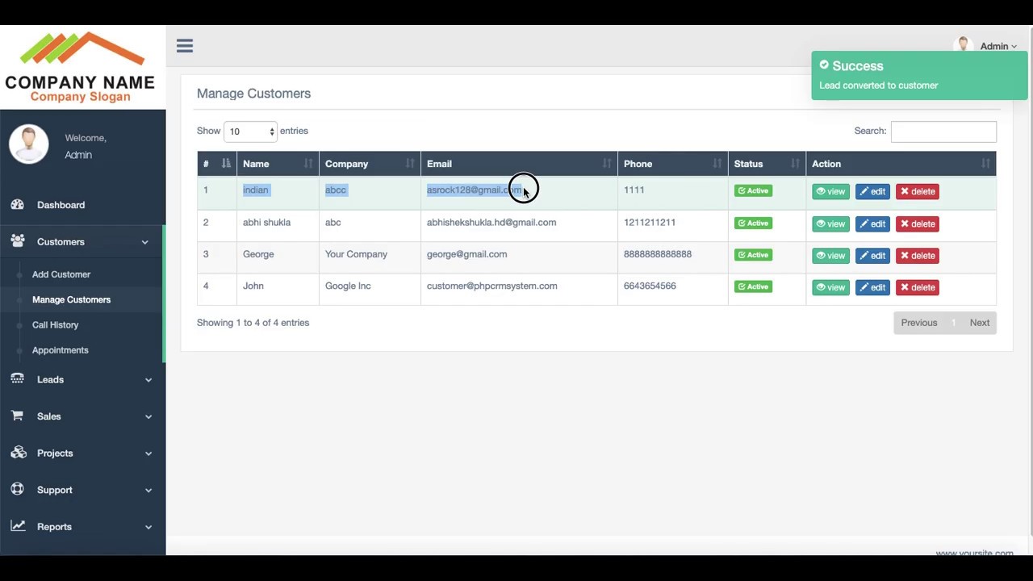This screenshot has height=581, width=1033.
Task: View customer John
Action: click(830, 287)
